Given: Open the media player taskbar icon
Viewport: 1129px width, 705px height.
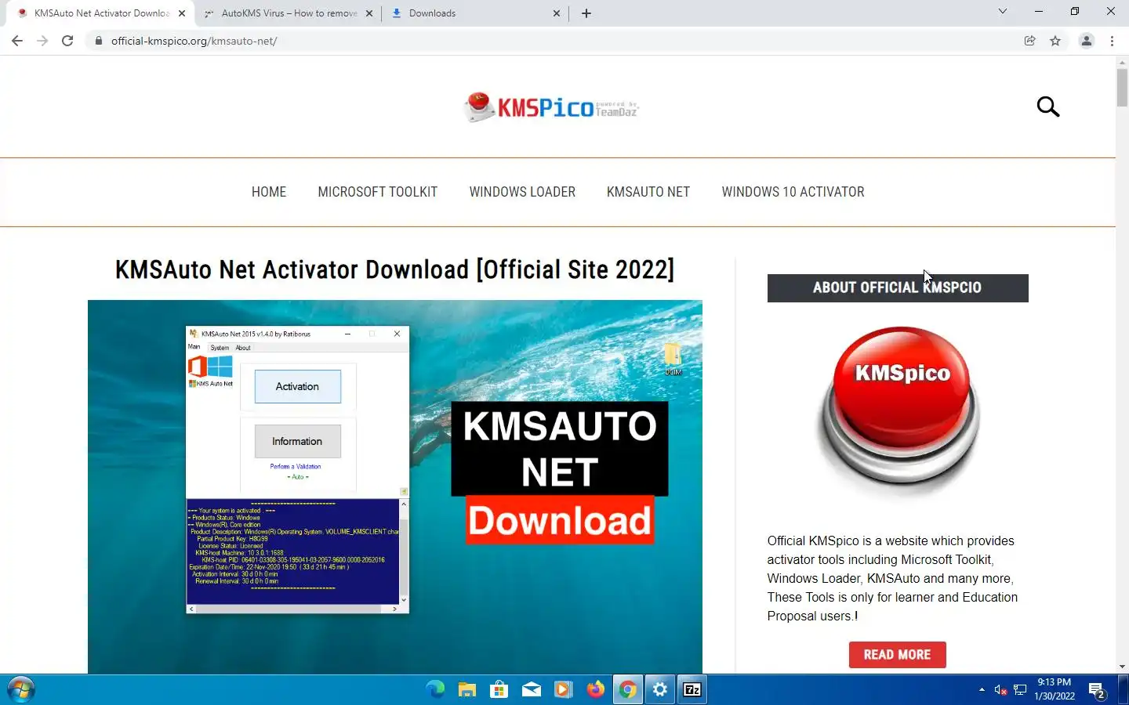Looking at the screenshot, I should click(x=564, y=689).
